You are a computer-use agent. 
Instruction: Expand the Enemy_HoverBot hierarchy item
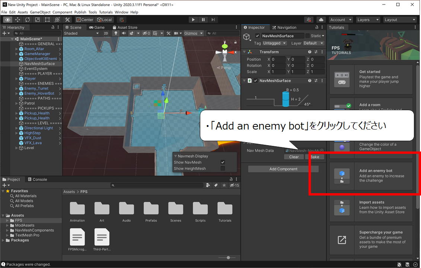[17, 93]
